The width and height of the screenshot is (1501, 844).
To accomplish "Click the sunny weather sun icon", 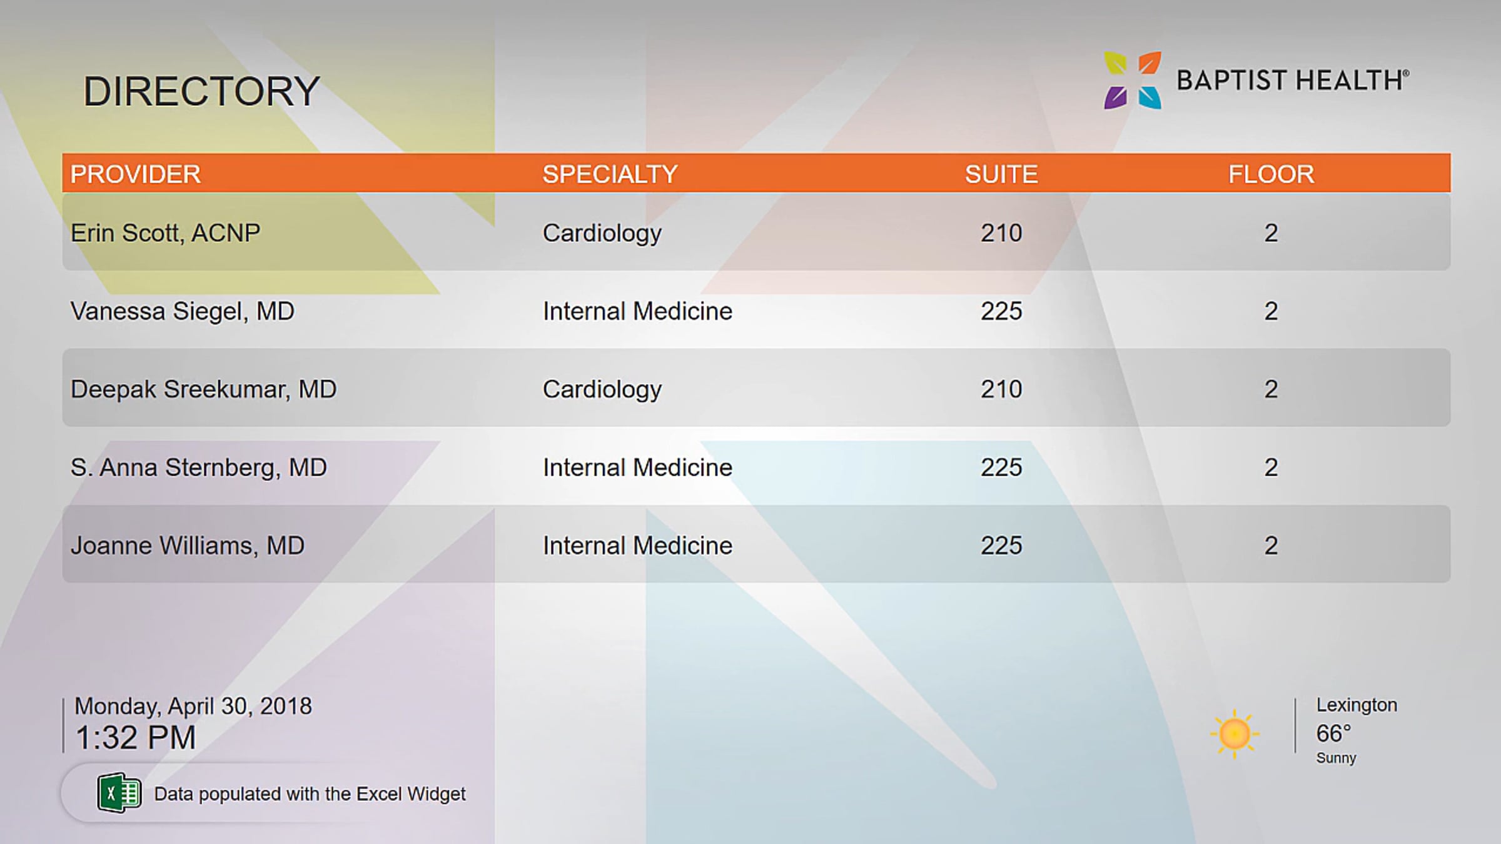I will [x=1234, y=734].
